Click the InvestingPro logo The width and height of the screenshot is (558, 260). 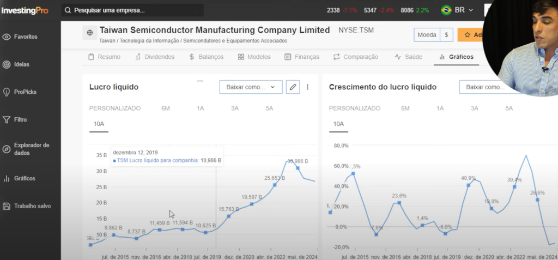click(x=25, y=11)
